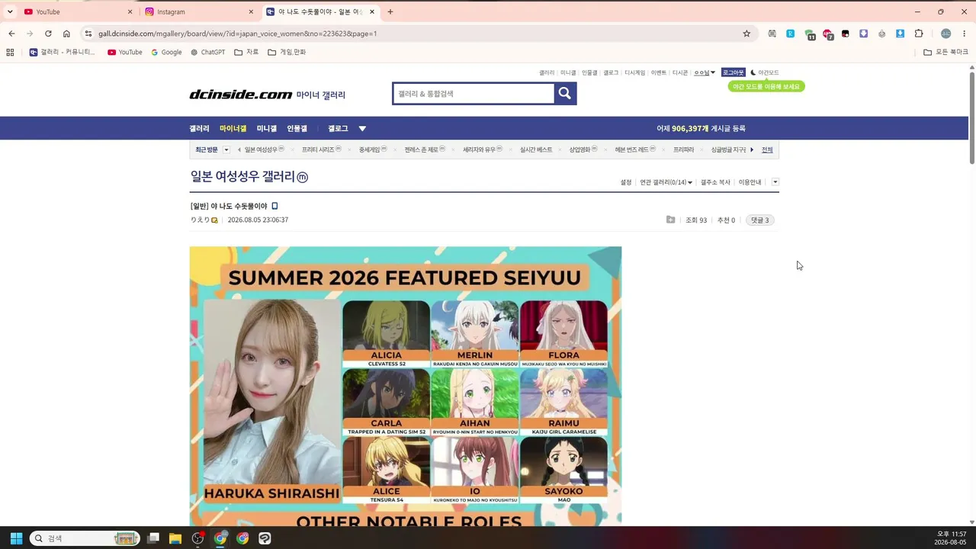Click the blue R extension icon

(791, 34)
